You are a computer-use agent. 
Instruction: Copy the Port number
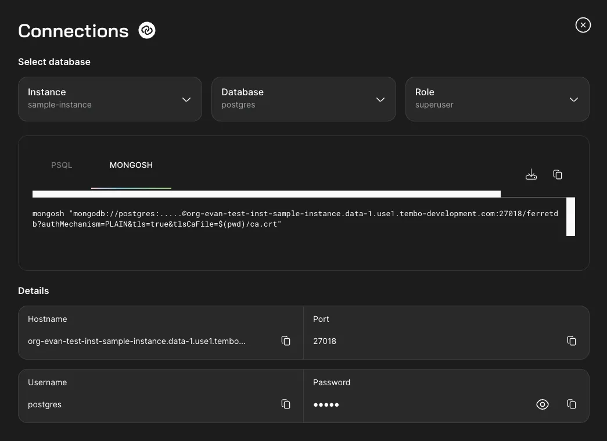pyautogui.click(x=572, y=340)
